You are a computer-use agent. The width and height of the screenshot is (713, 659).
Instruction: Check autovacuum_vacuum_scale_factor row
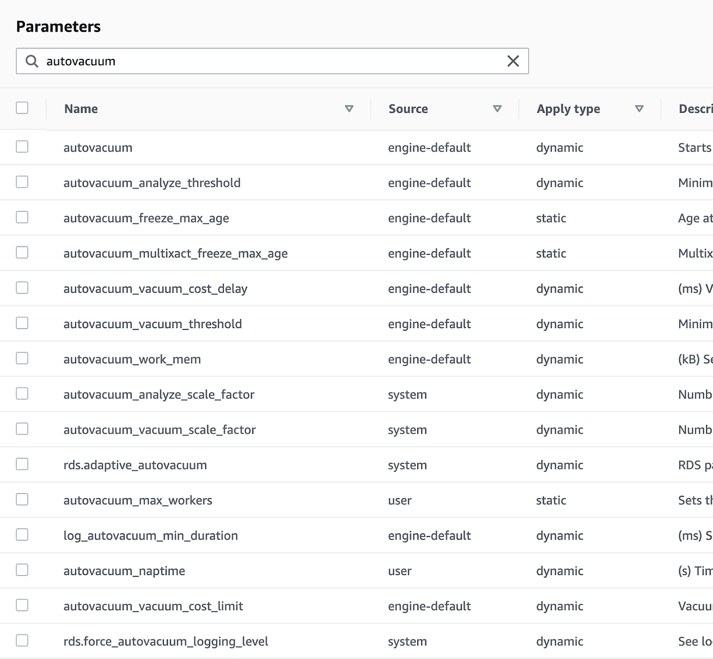22,428
